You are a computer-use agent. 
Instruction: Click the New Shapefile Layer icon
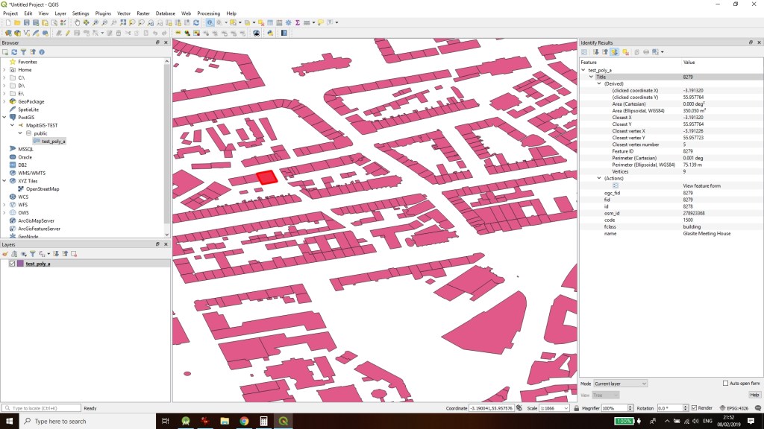click(x=26, y=33)
